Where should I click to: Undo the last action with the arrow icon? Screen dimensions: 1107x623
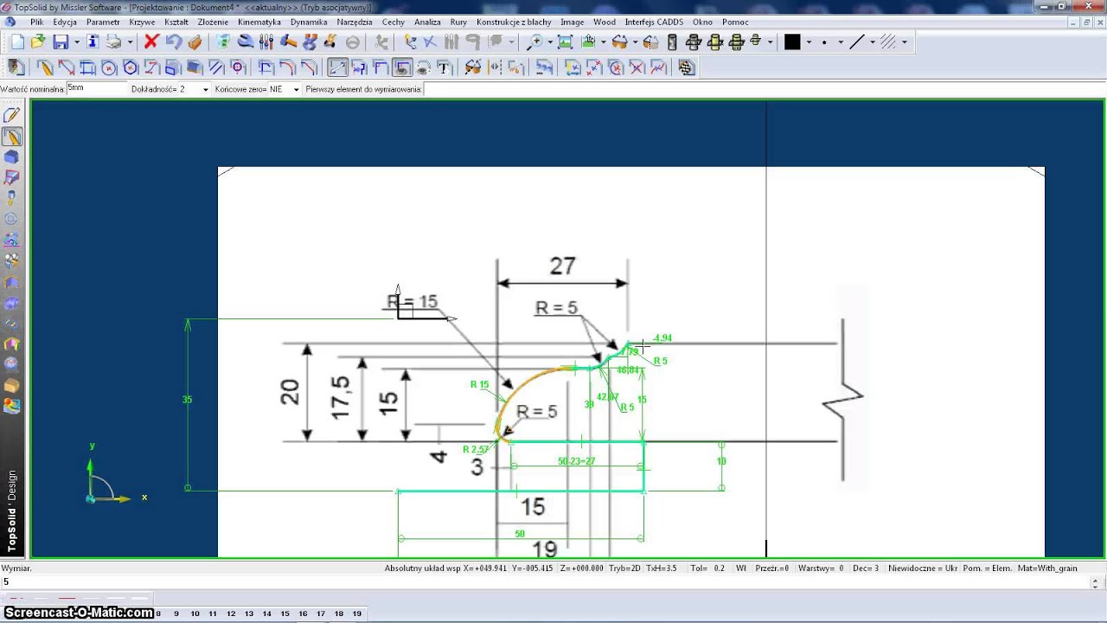[x=174, y=42]
